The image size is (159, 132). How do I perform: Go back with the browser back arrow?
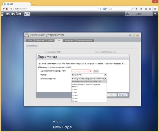pos(4,9)
